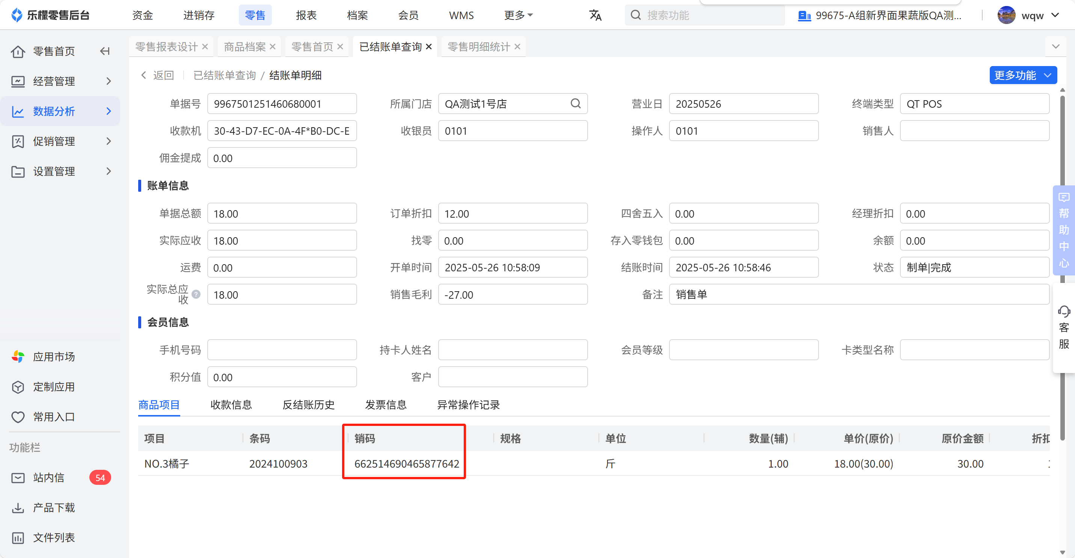This screenshot has width=1075, height=558.
Task: Open the 档案 top menu
Action: [x=357, y=15]
